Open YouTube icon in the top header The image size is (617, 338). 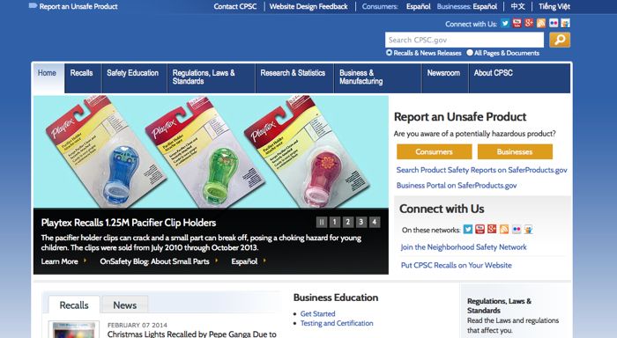[517, 23]
